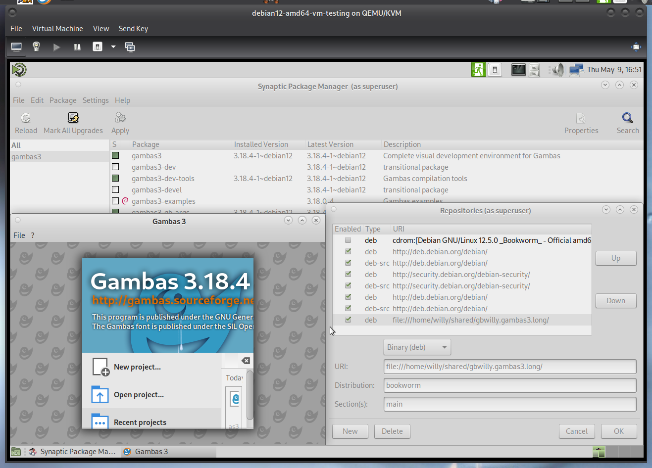The height and width of the screenshot is (468, 652).
Task: Show the VM hardware details lightbulb icon
Action: pos(36,47)
